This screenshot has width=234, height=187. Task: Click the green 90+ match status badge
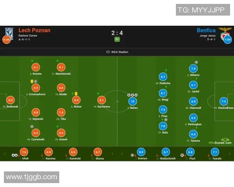[117, 39]
